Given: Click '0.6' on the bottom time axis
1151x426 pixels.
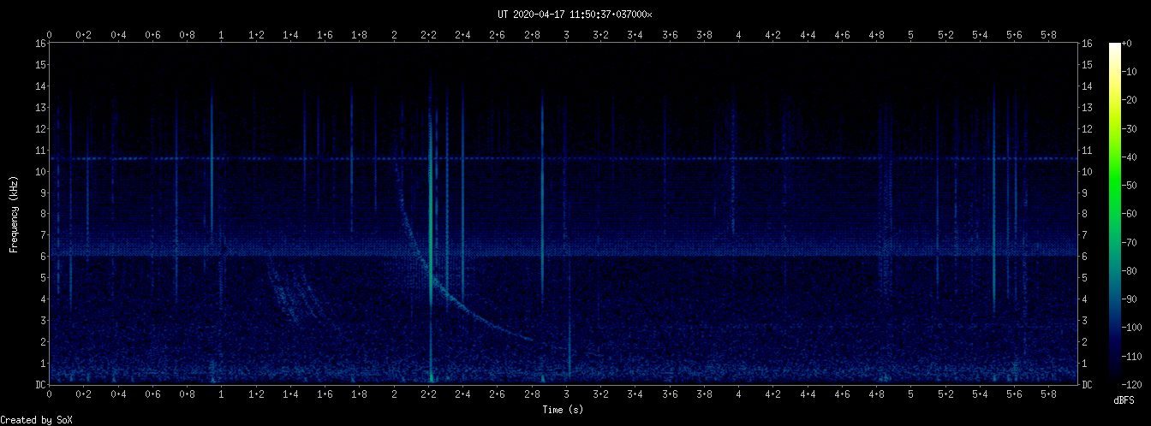Looking at the screenshot, I should tap(152, 394).
